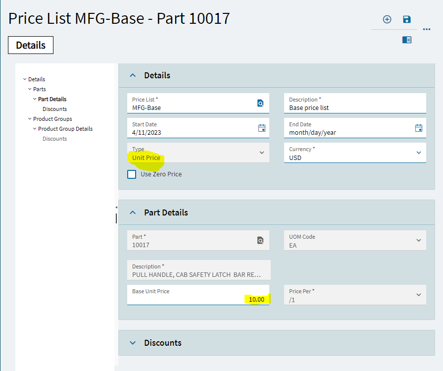Select Product Group Details tree node
This screenshot has height=371, width=443.
[65, 129]
